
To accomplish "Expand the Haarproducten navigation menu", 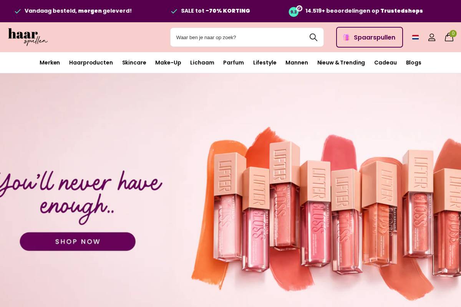I will tap(91, 63).
